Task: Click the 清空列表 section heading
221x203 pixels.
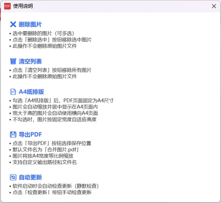Action: pos(30,61)
